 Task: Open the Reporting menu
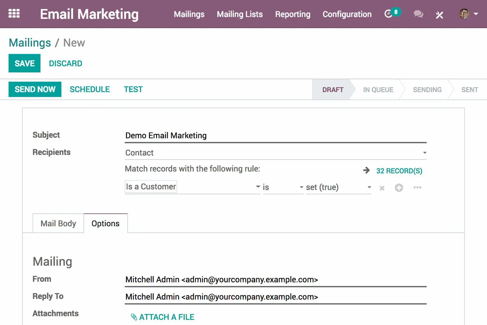point(293,14)
